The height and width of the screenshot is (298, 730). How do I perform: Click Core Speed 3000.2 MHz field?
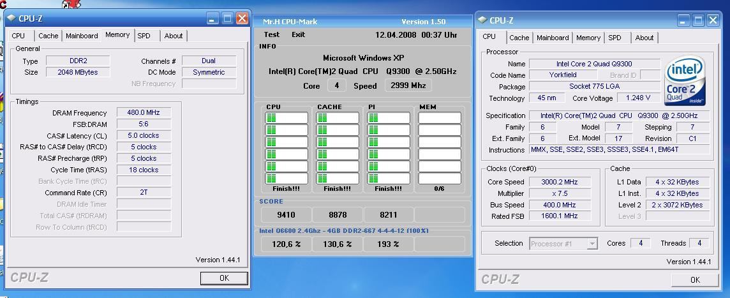click(560, 182)
